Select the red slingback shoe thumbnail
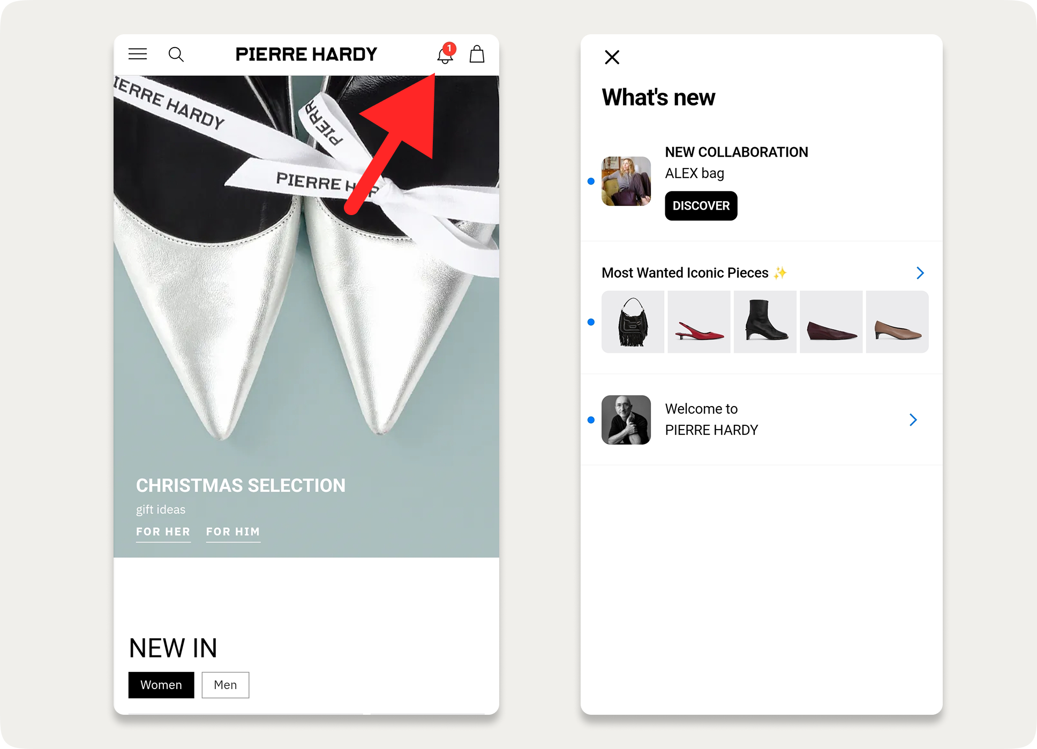Viewport: 1037px width, 749px height. 699,322
